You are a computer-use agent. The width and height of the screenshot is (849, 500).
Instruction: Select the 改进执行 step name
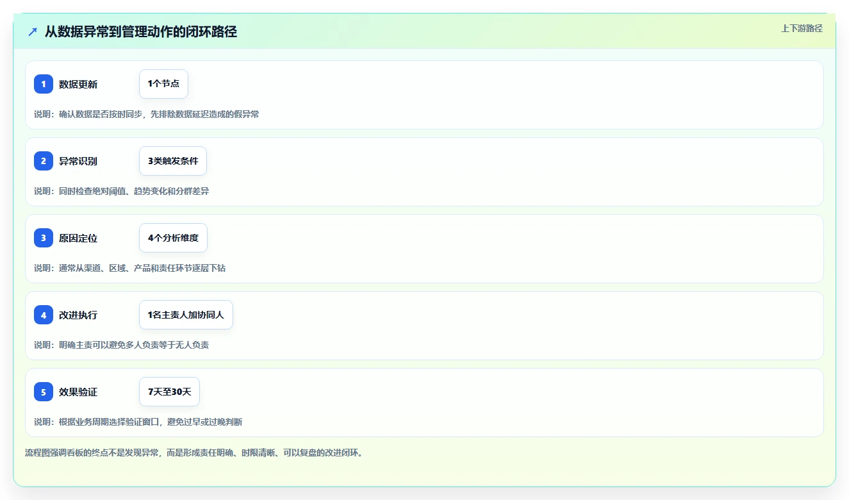point(78,315)
